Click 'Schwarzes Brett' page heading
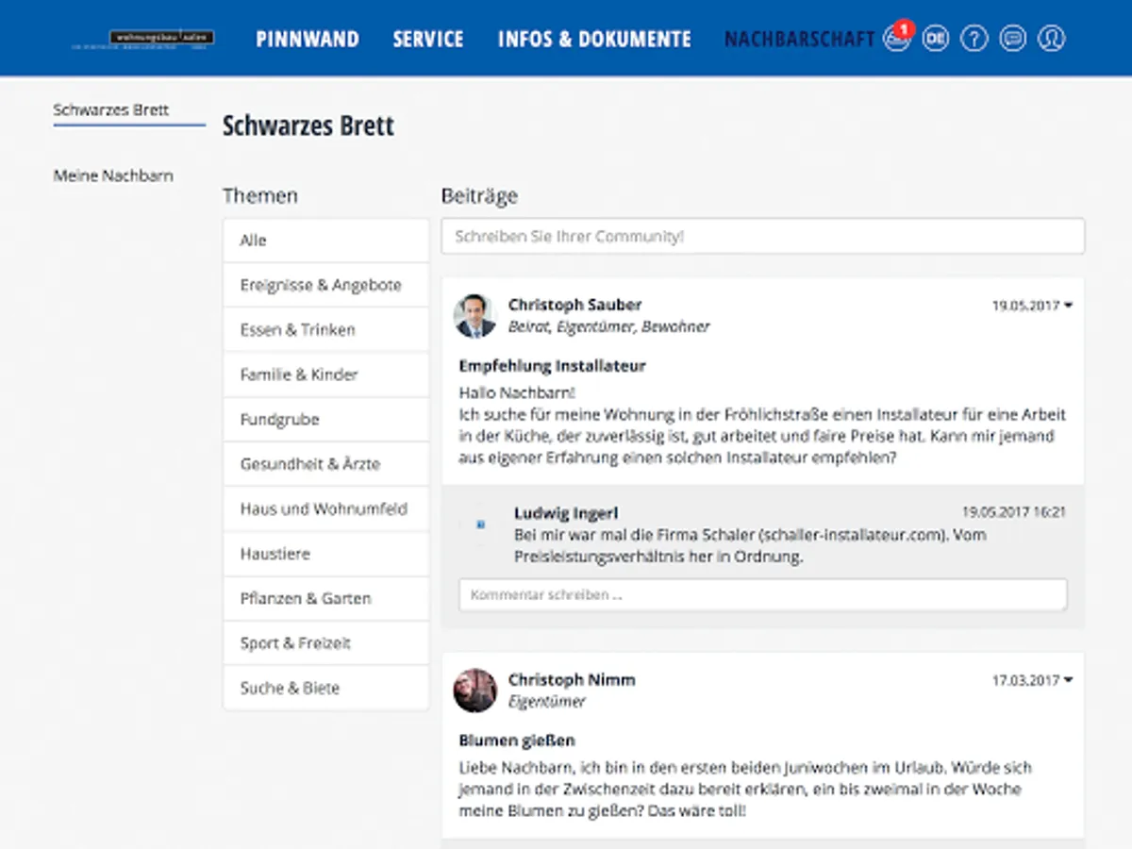 [308, 125]
